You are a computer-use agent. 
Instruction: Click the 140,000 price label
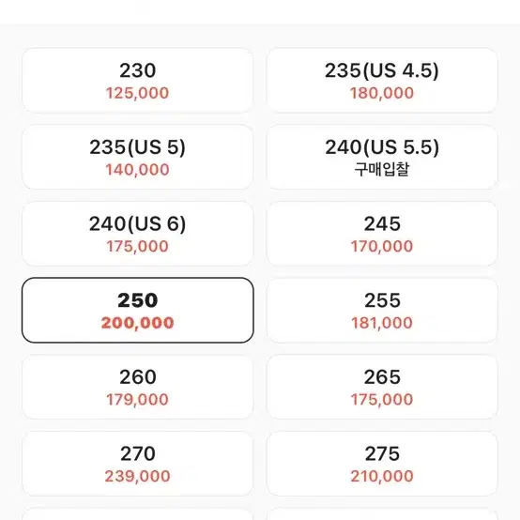138,170
